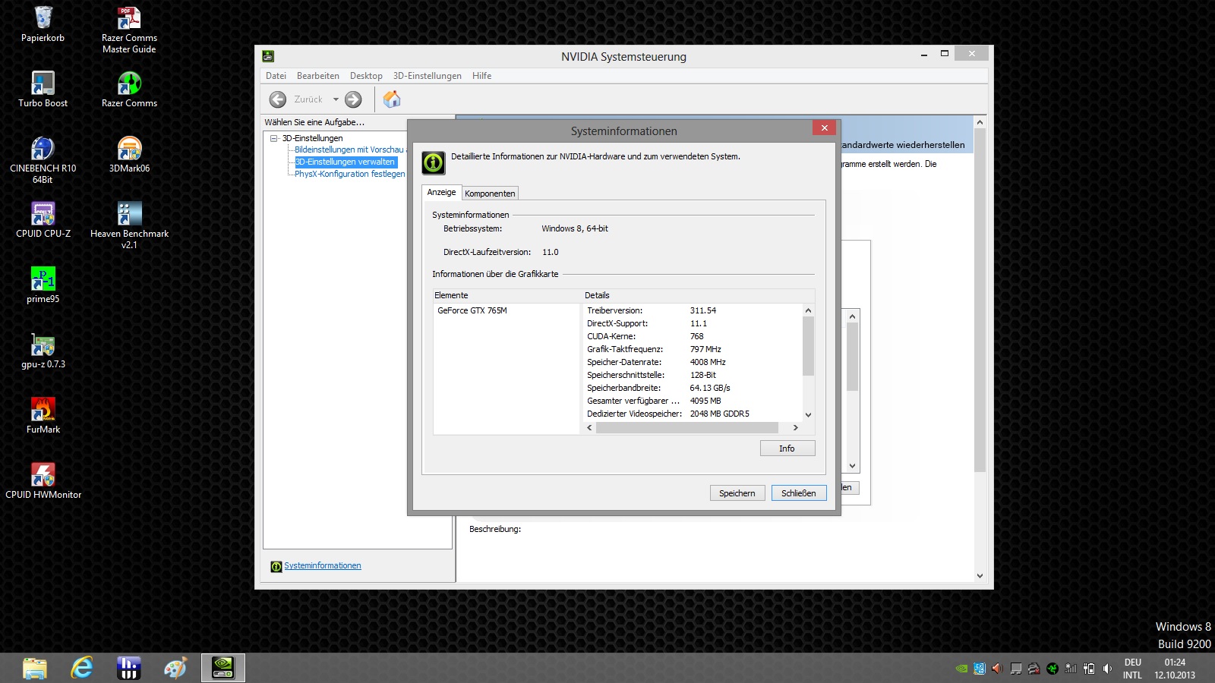The width and height of the screenshot is (1215, 683).
Task: Launch Internet Explorer from the taskbar
Action: (x=82, y=668)
